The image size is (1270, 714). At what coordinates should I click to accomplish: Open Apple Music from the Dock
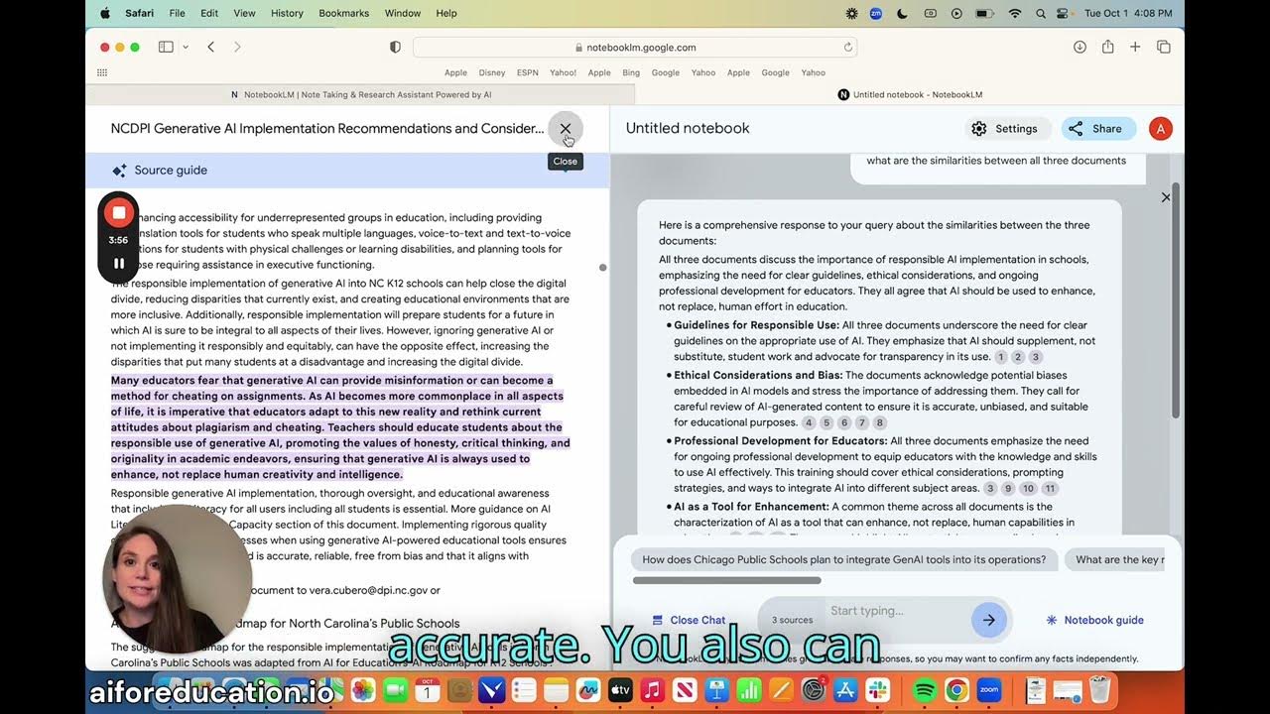click(x=652, y=690)
